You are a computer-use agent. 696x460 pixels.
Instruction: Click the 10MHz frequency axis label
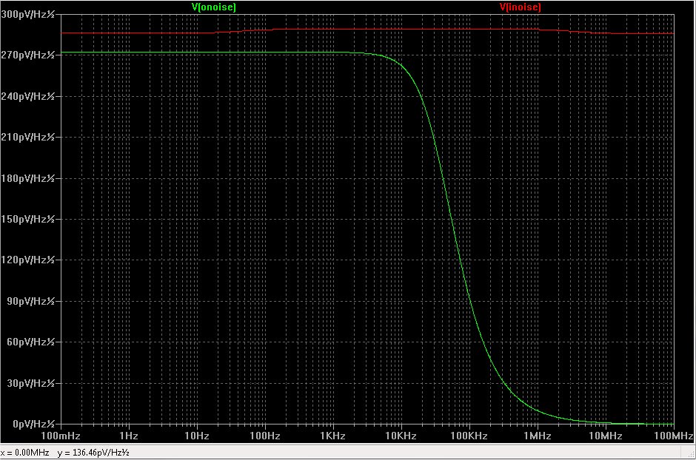pyautogui.click(x=606, y=436)
